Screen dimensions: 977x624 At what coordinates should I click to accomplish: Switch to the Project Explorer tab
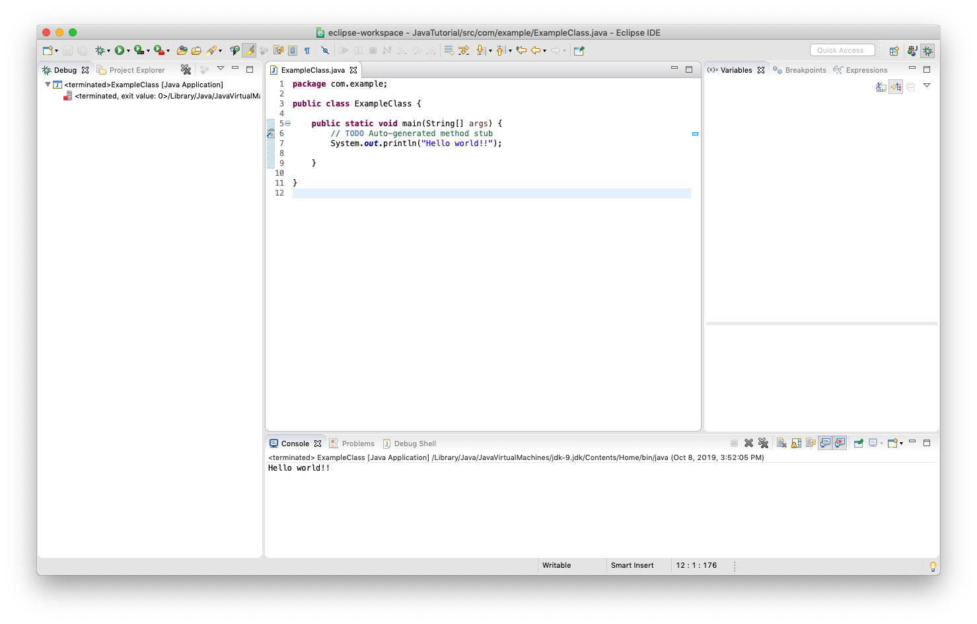(131, 70)
